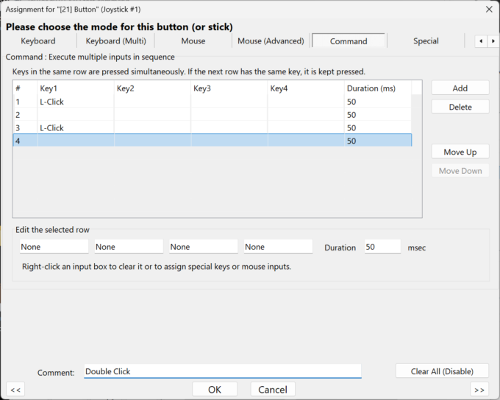Open the Mouse (Advanced) tab
The width and height of the screenshot is (500, 400).
271,41
